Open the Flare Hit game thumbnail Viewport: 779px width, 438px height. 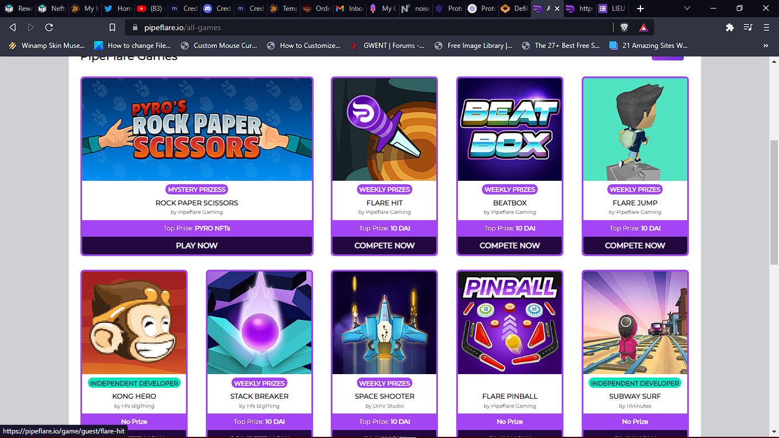coord(384,129)
